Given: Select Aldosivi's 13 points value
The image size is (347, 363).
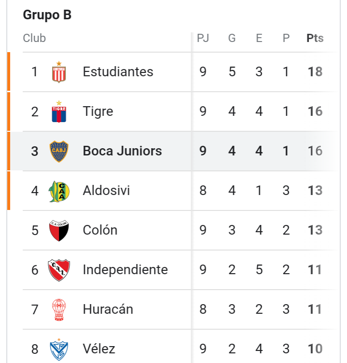Looking at the screenshot, I should [x=315, y=191].
